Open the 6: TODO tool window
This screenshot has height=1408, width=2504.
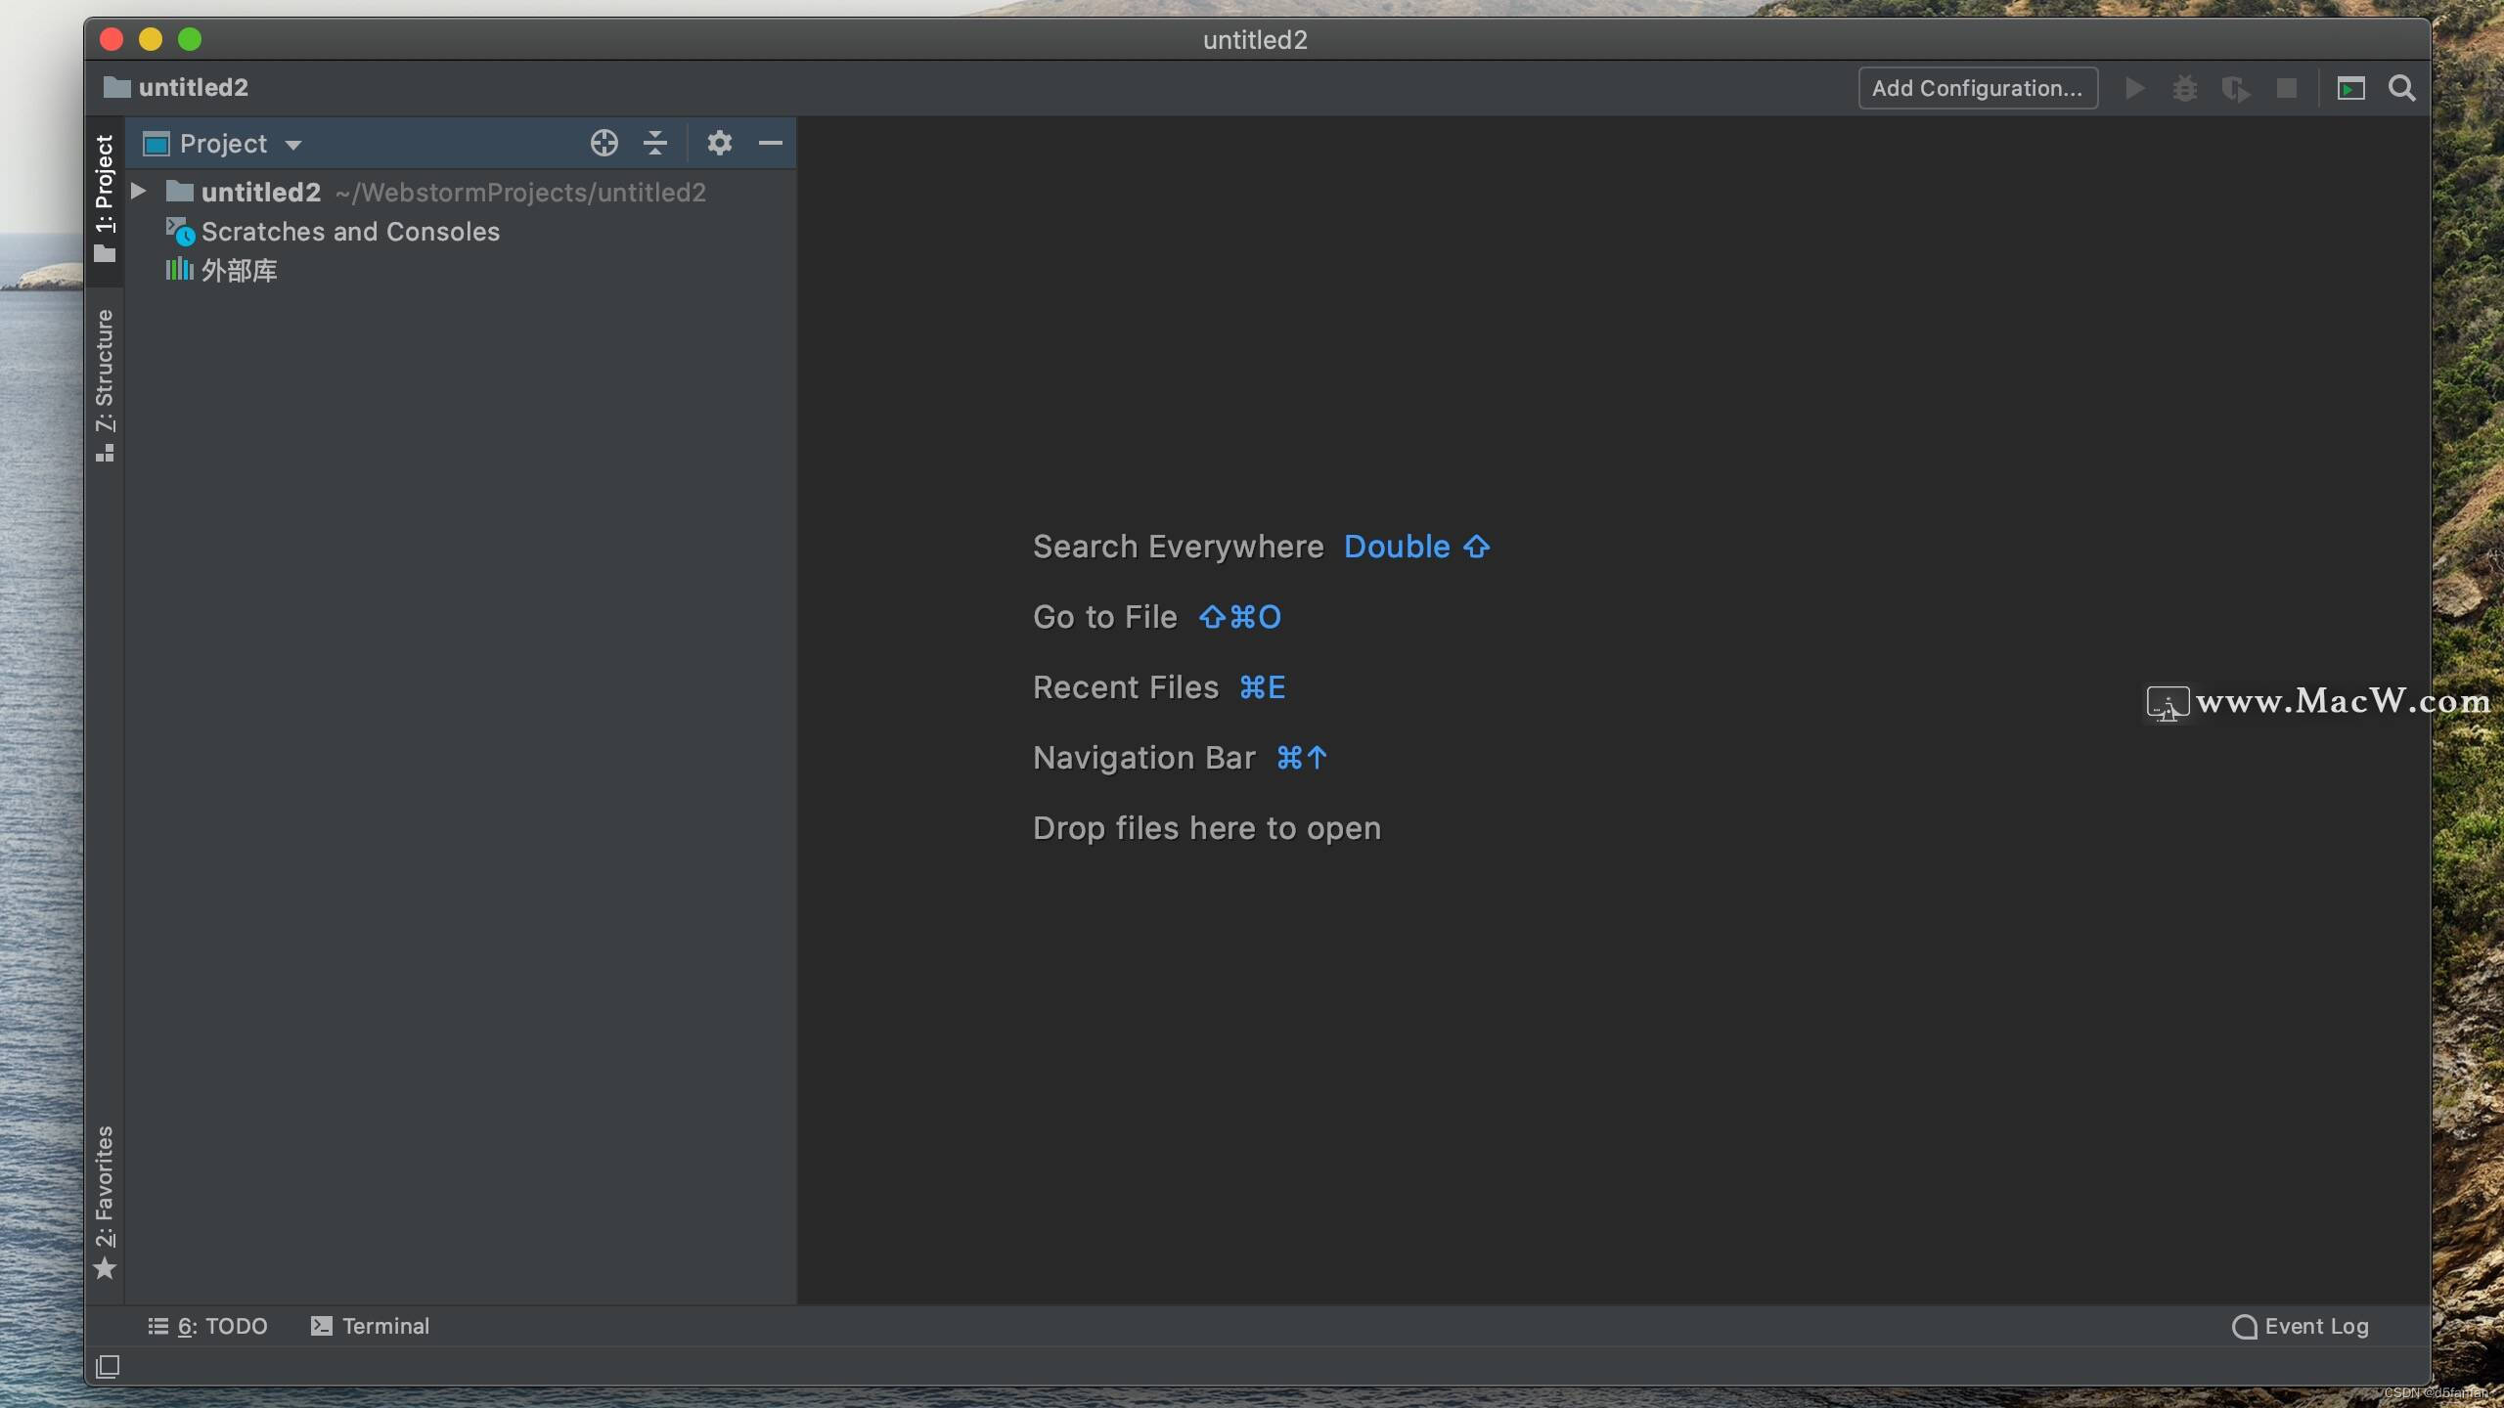click(207, 1326)
